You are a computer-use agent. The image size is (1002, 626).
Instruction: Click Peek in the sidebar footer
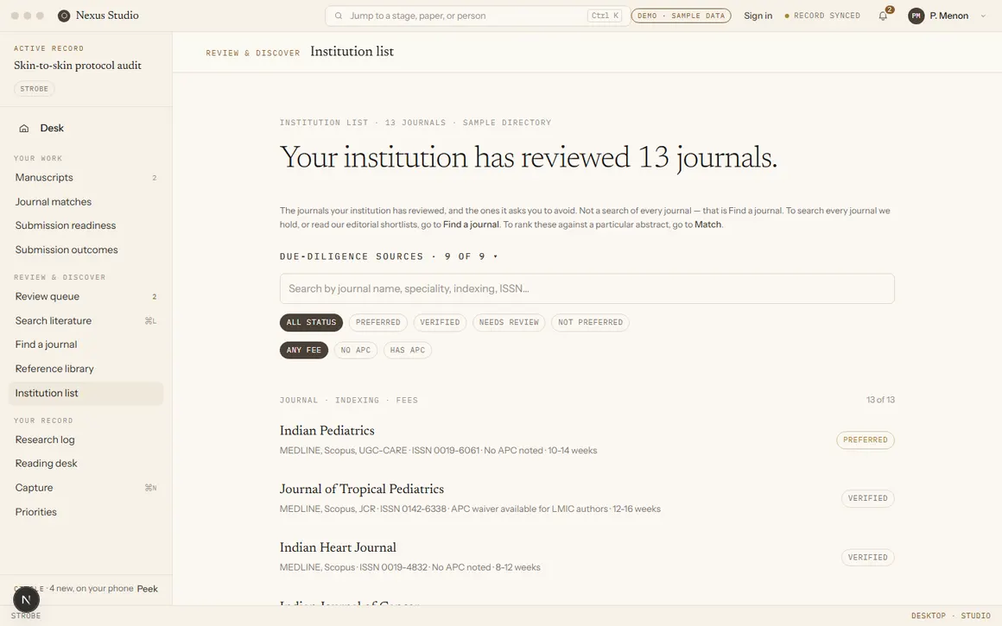147,589
